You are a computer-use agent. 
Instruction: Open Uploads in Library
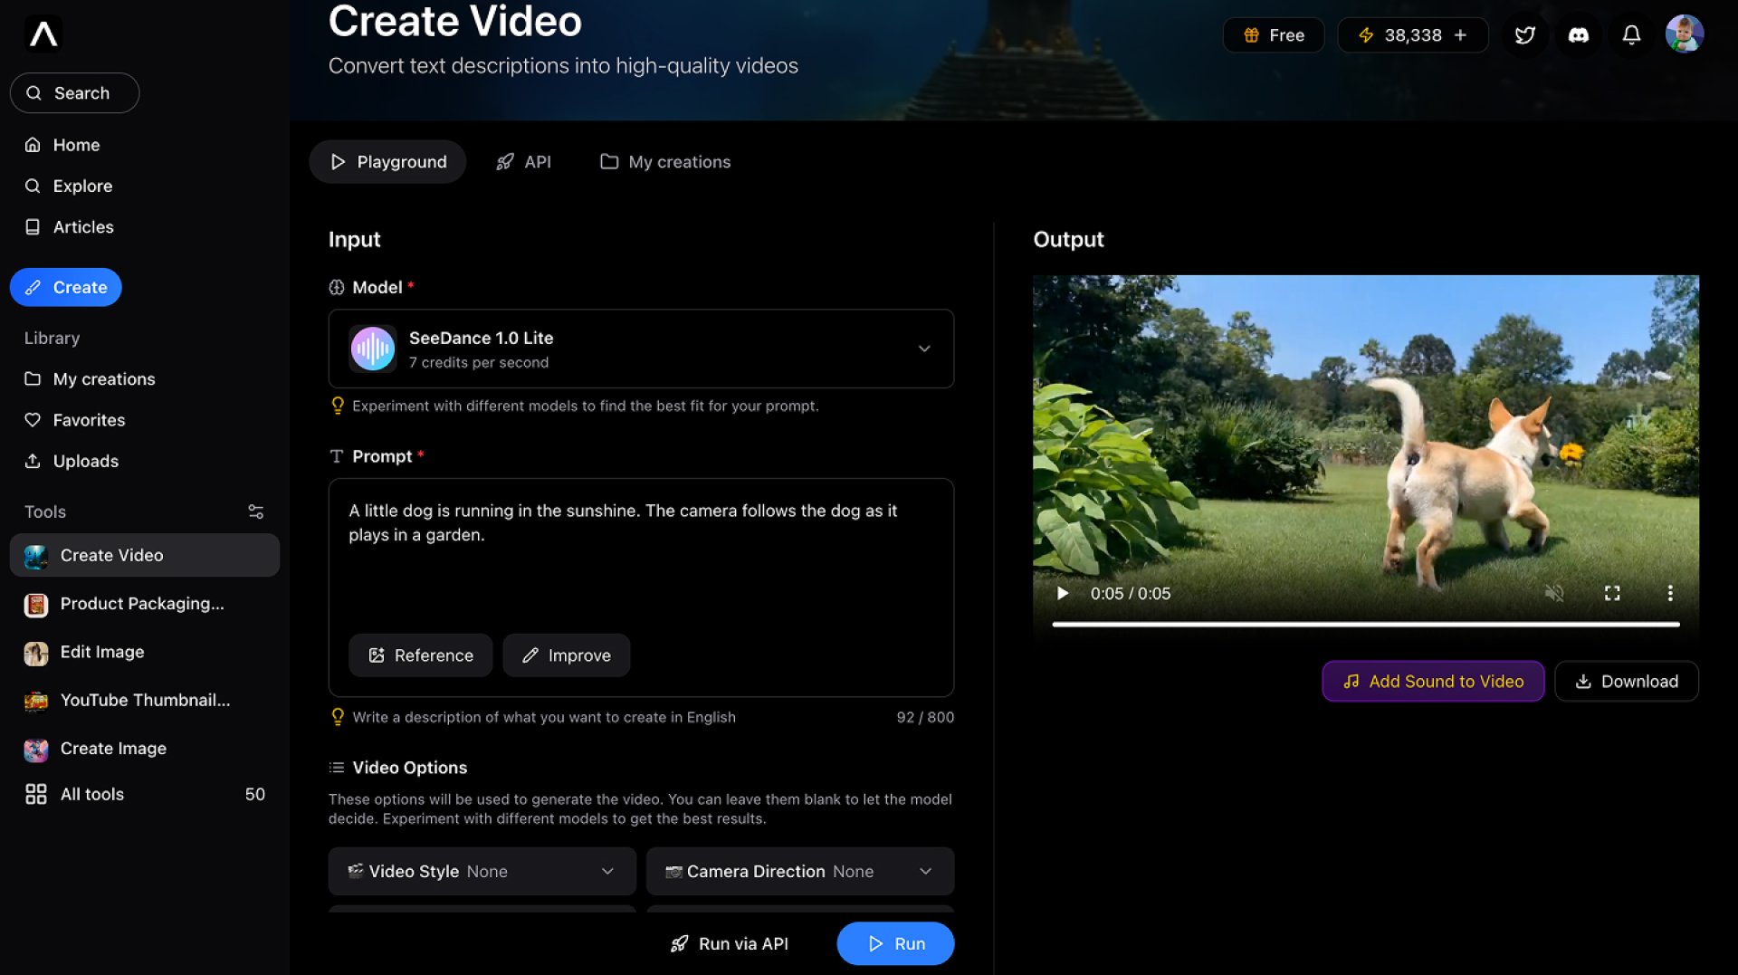[72, 461]
